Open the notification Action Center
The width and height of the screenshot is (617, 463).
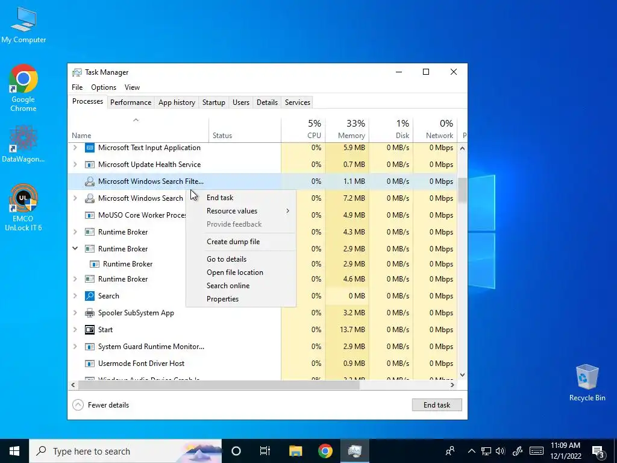click(x=598, y=452)
